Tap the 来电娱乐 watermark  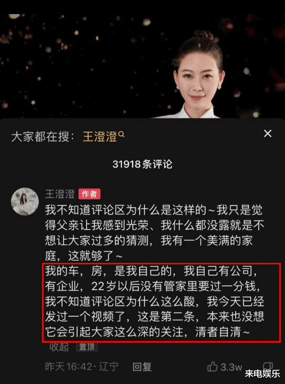pos(262,374)
